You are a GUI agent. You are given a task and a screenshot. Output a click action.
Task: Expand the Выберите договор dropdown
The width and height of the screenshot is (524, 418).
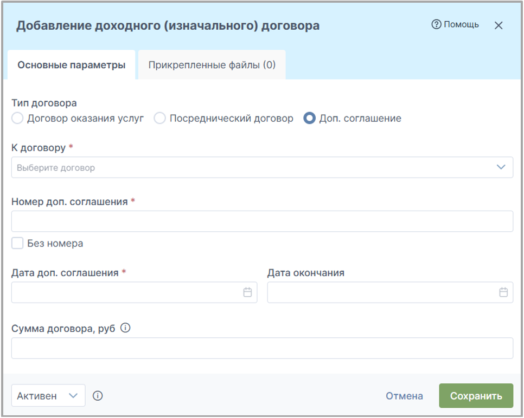(x=262, y=167)
